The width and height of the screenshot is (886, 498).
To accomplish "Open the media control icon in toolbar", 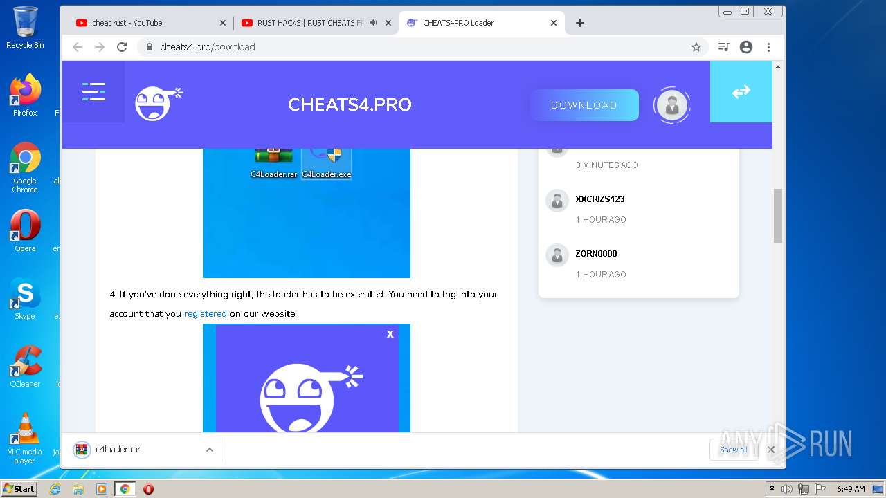I will 723,47.
